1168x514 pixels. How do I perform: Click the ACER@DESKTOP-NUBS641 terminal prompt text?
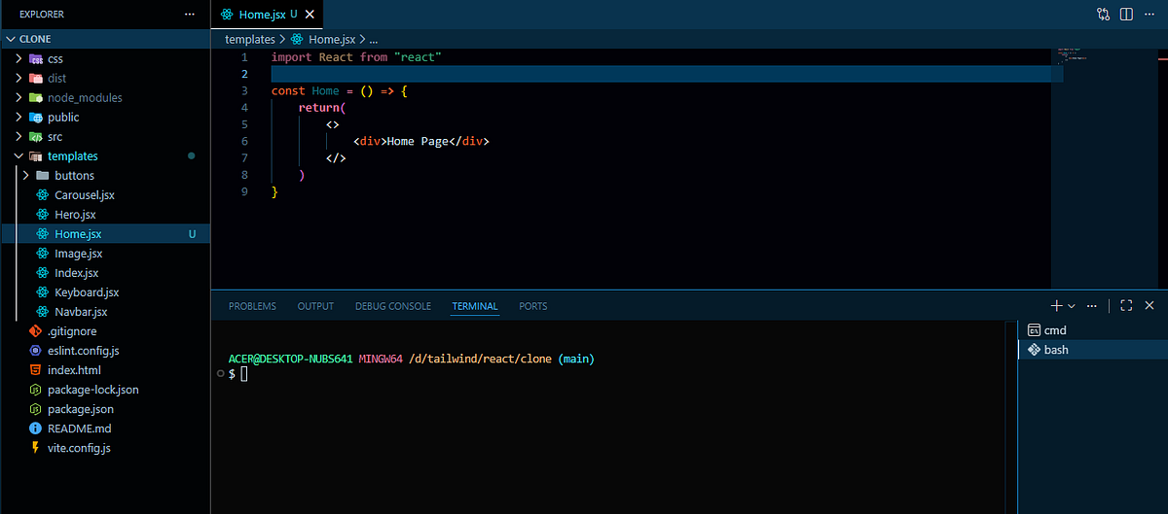[x=291, y=359]
